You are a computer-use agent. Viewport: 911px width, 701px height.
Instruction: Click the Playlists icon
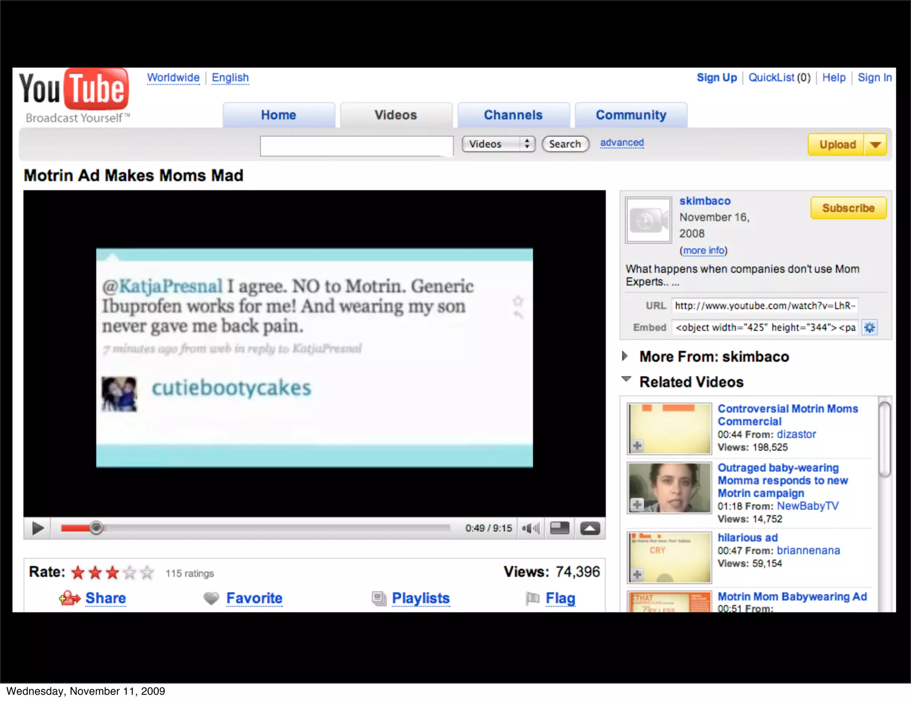pyautogui.click(x=379, y=599)
